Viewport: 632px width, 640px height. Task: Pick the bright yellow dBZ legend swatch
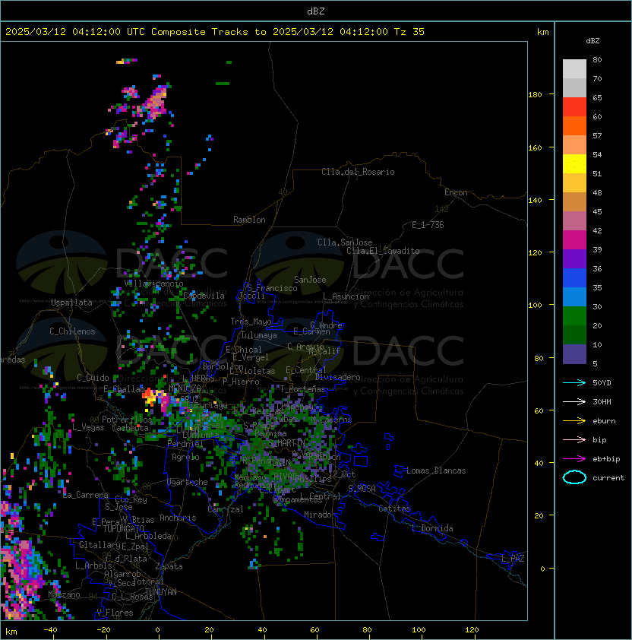coord(574,164)
